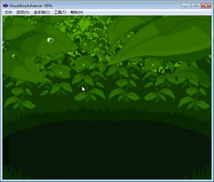
Task: Click the grass tuft in bottom-right corner
Action: point(204,175)
